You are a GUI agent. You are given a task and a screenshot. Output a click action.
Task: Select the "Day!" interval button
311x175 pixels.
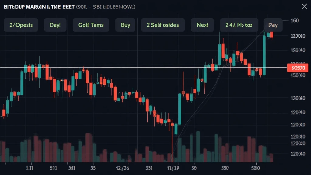(x=55, y=25)
